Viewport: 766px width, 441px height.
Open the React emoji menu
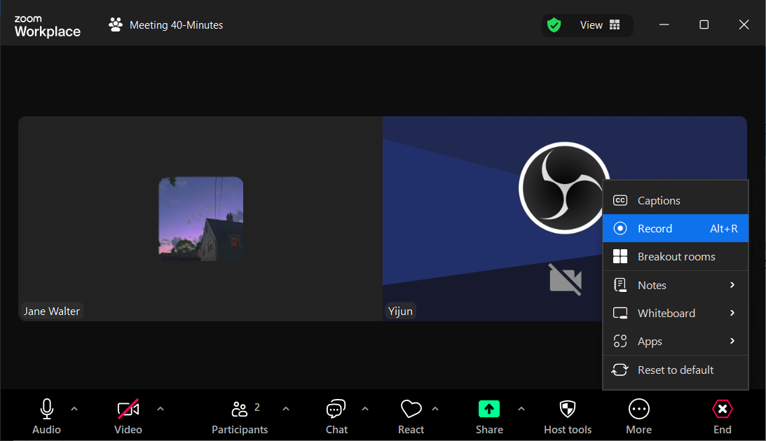(411, 417)
